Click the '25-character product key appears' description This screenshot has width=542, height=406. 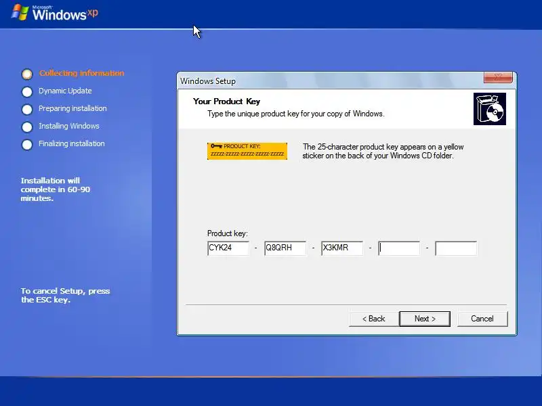click(383, 151)
